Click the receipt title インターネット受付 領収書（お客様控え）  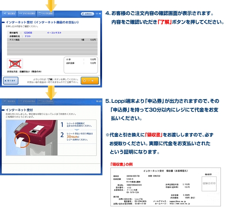[x=165, y=171]
